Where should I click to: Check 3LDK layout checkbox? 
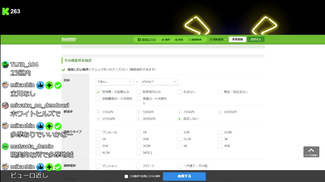tap(139, 146)
